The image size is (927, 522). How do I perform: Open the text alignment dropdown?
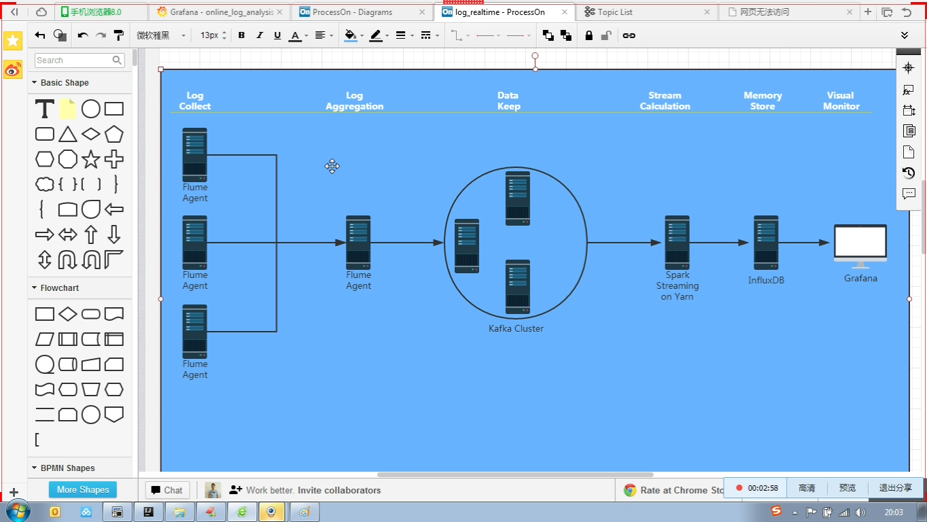coord(324,35)
